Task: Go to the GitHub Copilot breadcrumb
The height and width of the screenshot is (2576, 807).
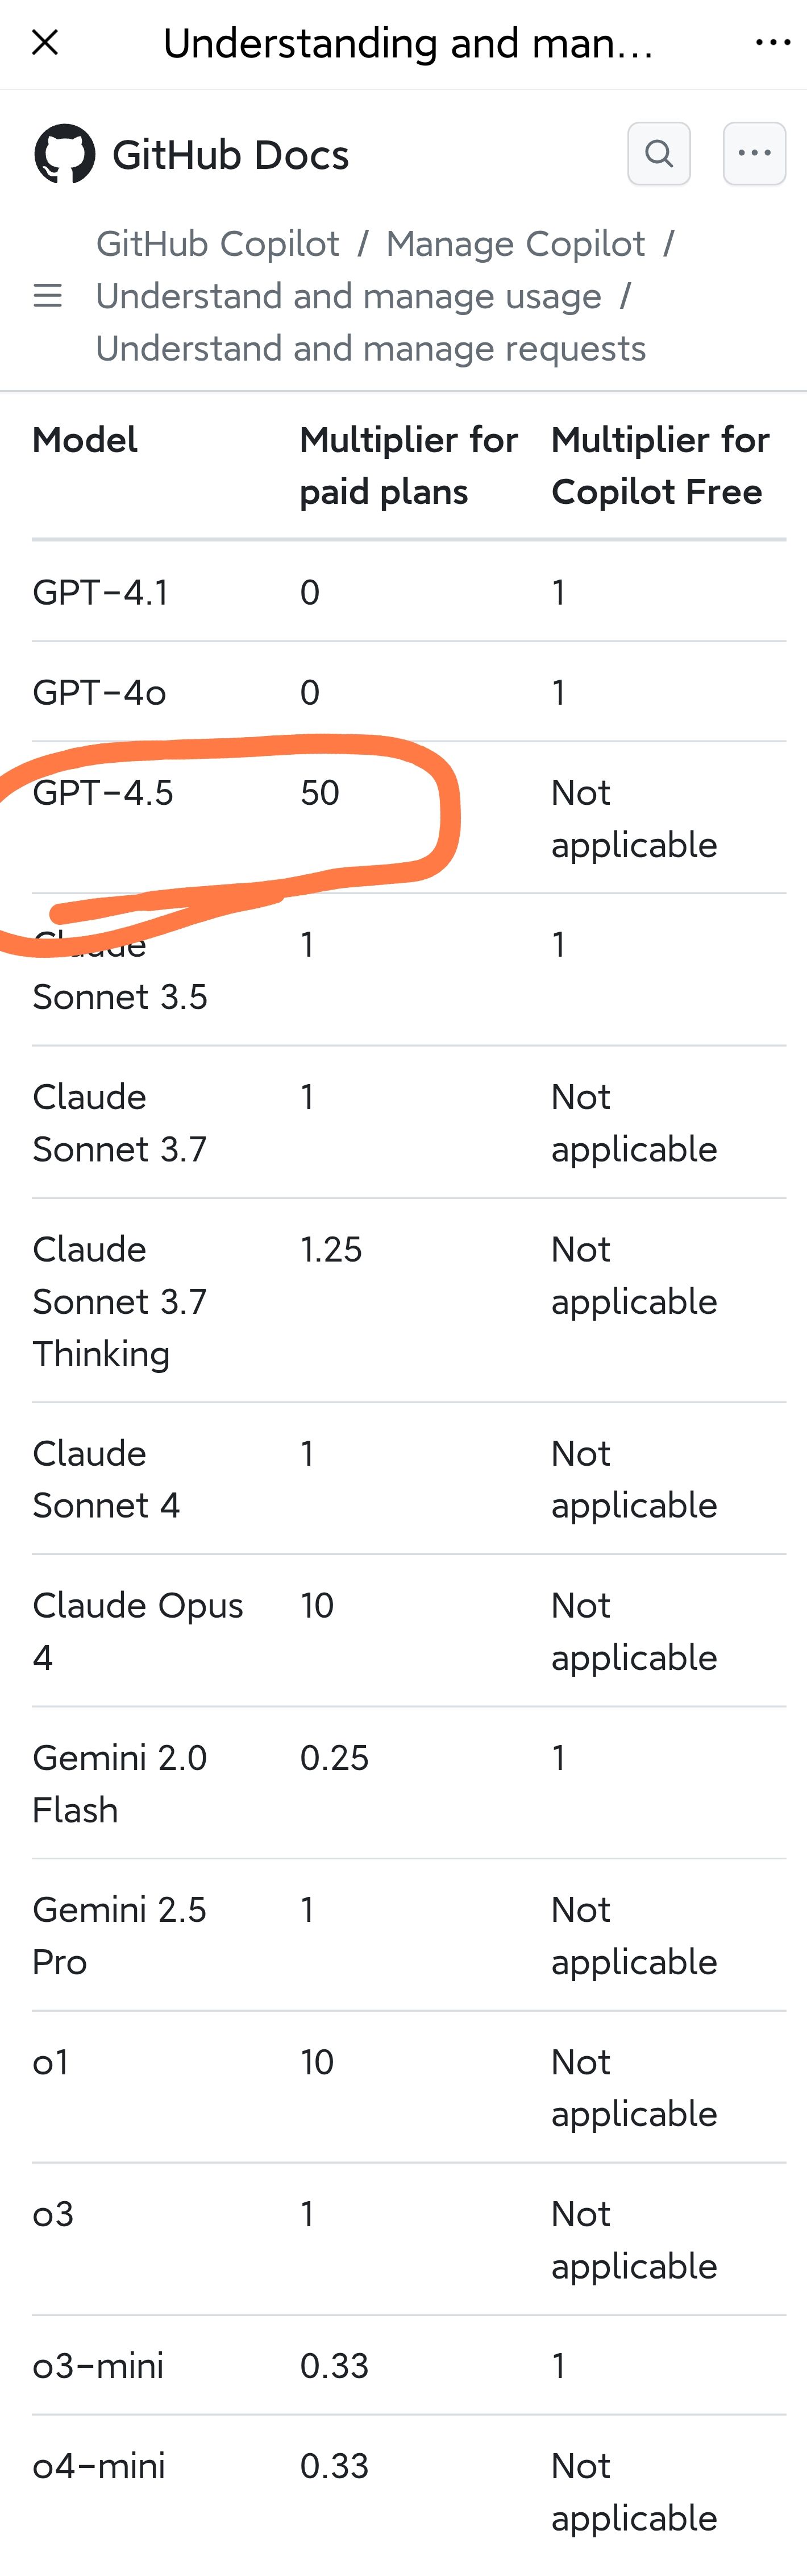Action: [218, 244]
